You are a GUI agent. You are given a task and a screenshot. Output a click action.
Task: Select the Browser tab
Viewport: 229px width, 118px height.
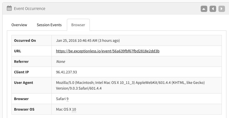click(78, 25)
